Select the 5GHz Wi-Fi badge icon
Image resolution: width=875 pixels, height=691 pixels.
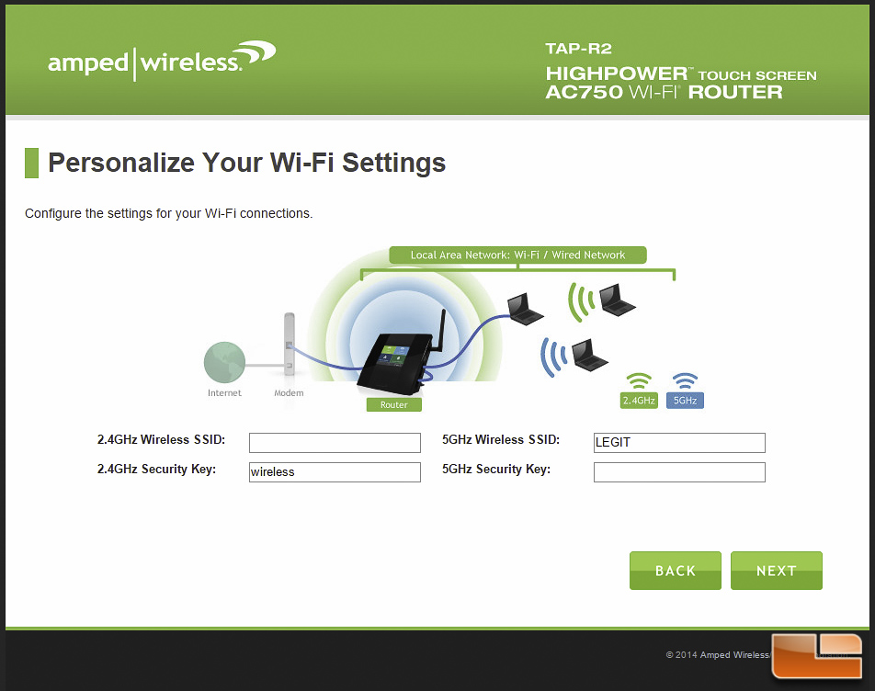(685, 391)
